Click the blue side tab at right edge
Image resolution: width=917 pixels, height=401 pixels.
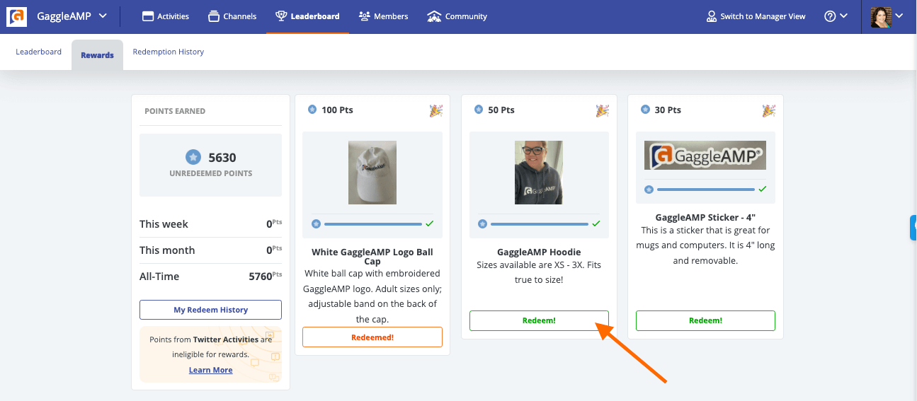tap(913, 228)
